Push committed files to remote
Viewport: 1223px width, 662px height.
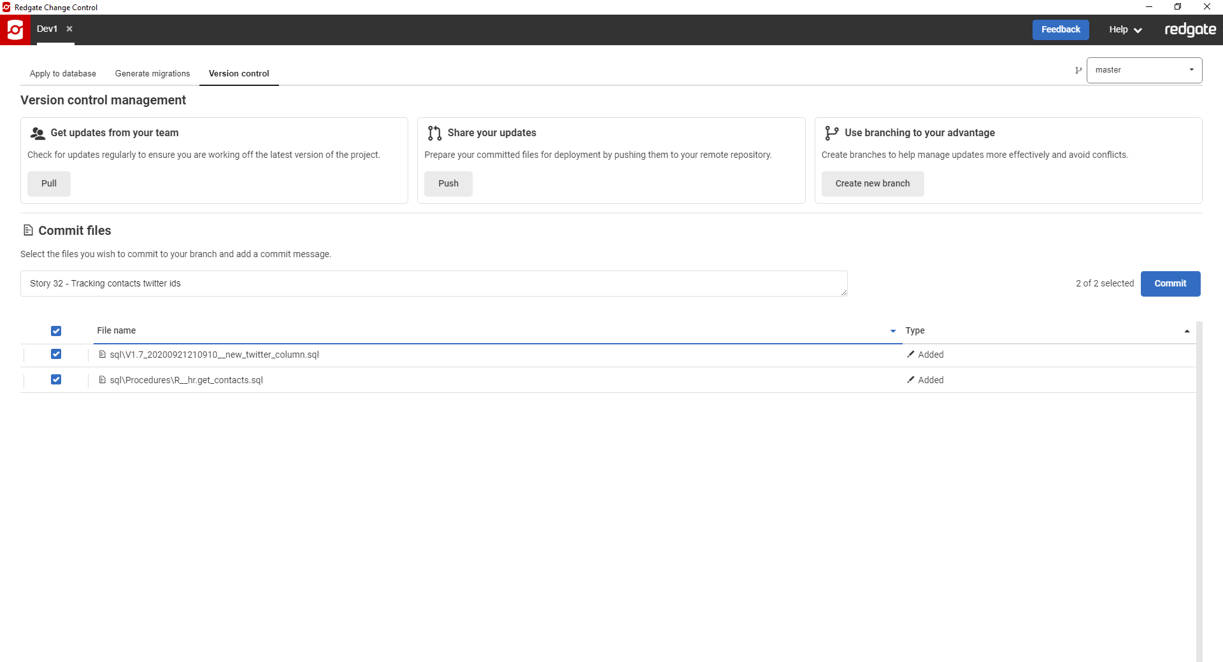[448, 184]
